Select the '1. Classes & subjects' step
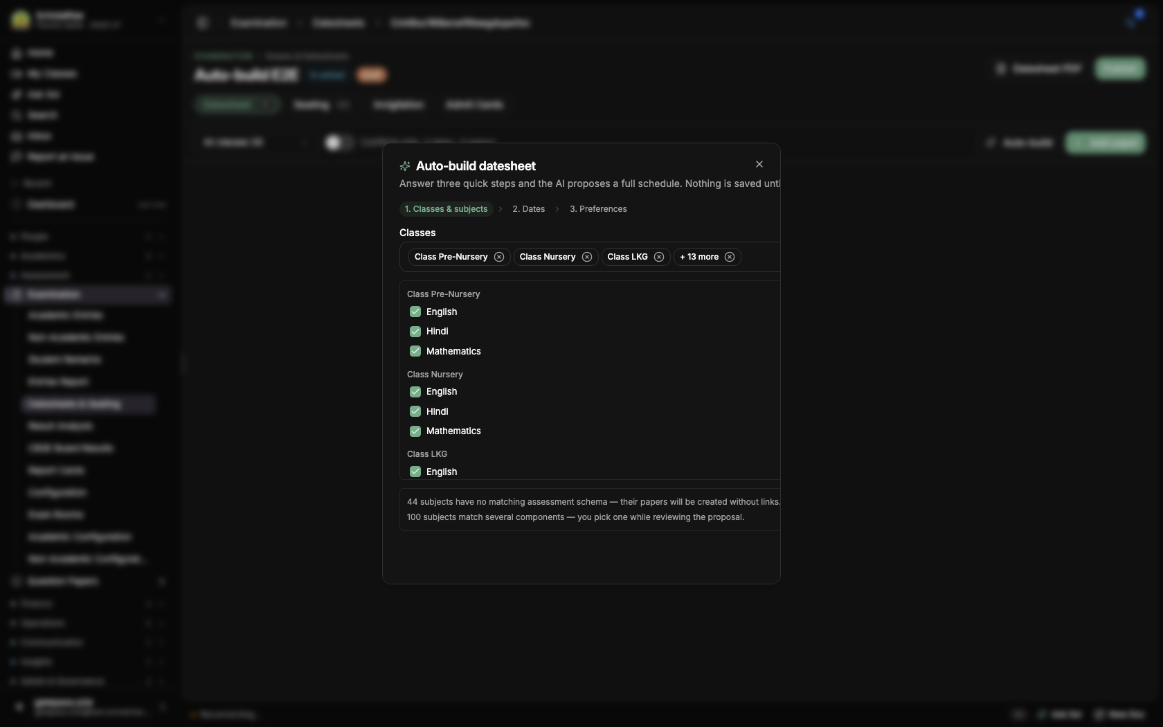 [446, 209]
